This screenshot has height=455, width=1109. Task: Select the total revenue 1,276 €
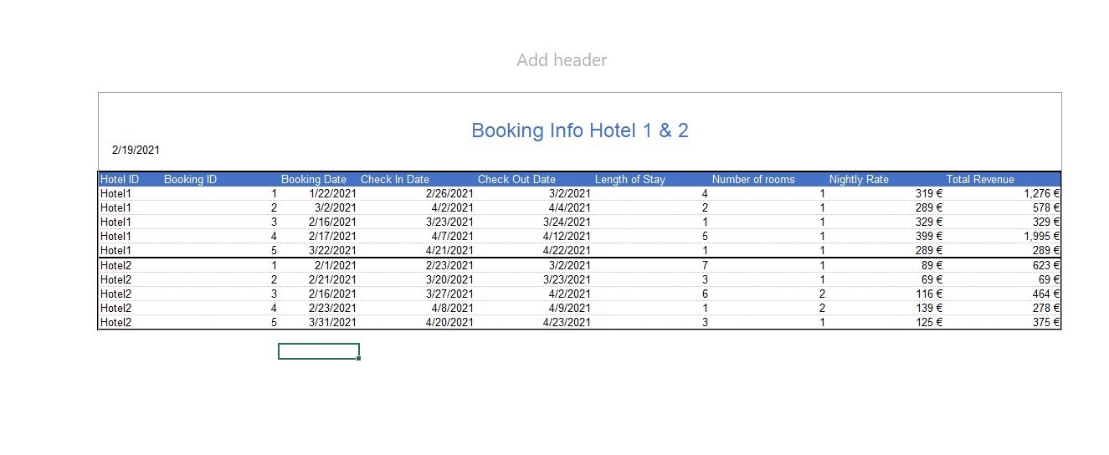tap(1042, 193)
